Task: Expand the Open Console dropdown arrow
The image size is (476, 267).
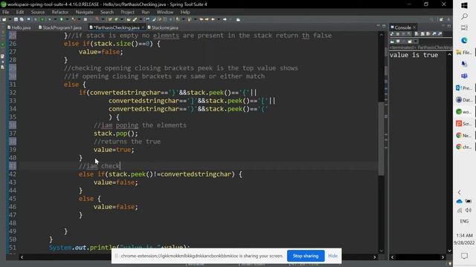Action: tap(416, 42)
